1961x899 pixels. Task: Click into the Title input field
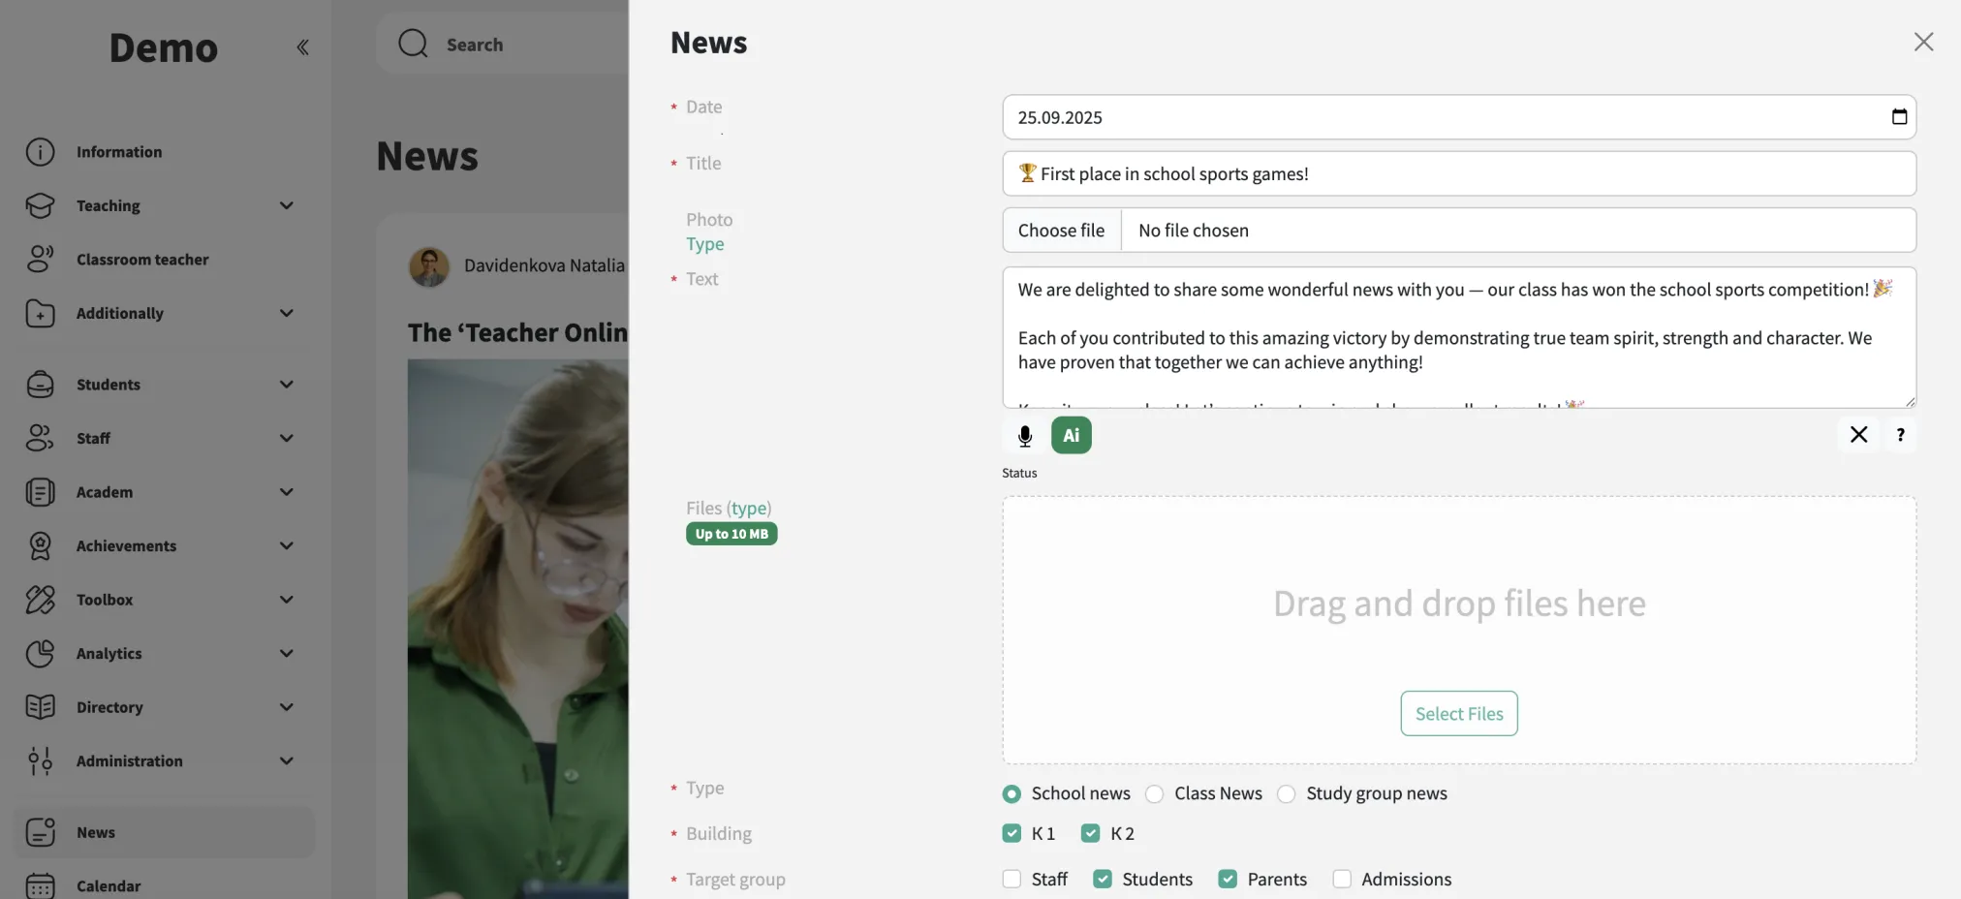[x=1458, y=174]
